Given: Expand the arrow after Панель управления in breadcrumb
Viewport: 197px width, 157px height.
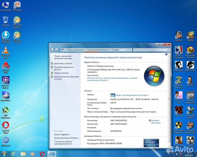Looking at the screenshot, I should [85, 50].
